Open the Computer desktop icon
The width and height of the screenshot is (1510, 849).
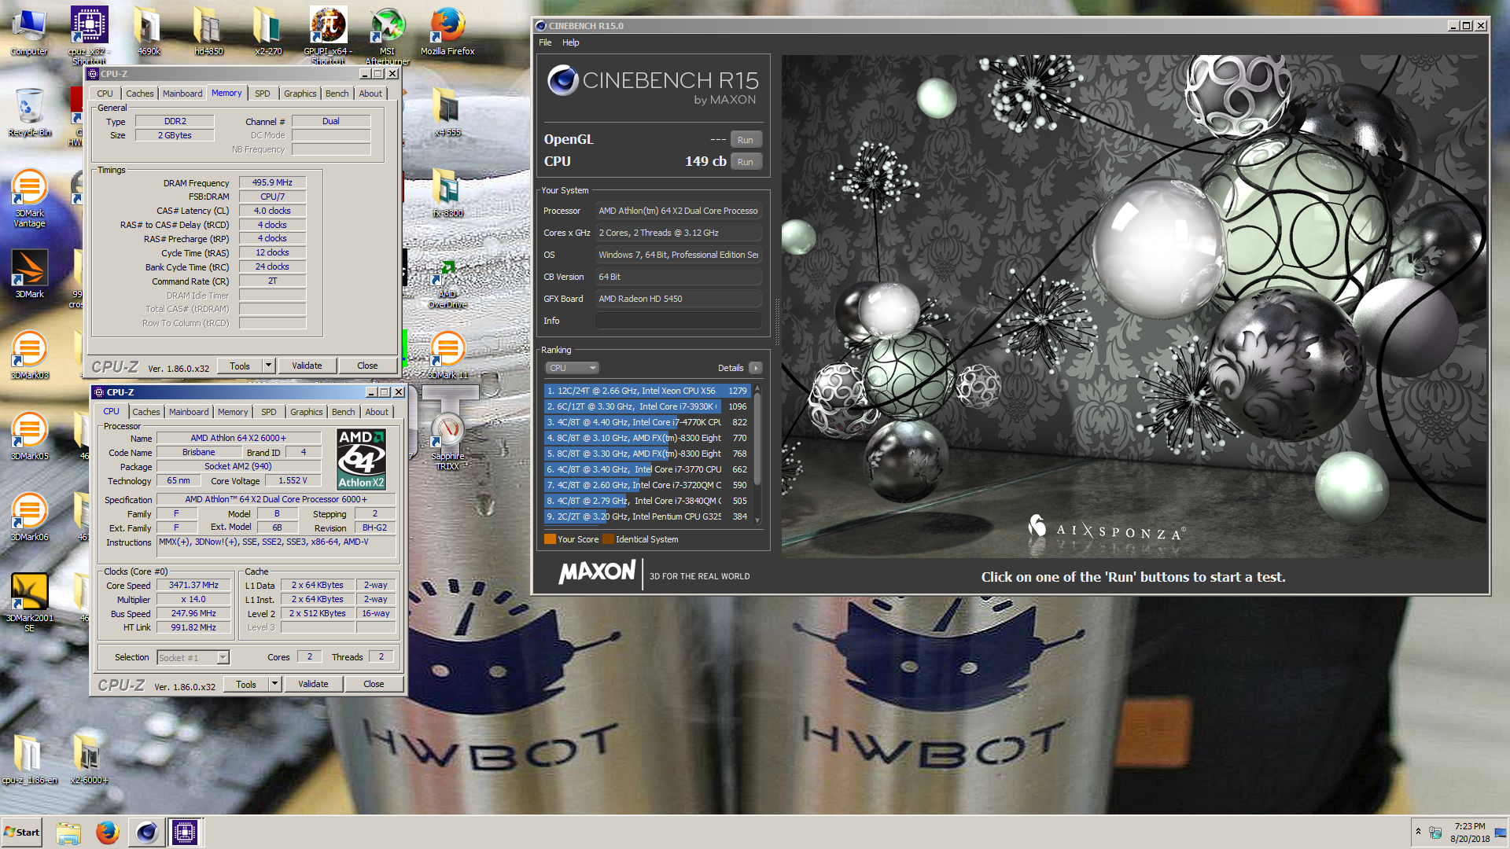(29, 31)
